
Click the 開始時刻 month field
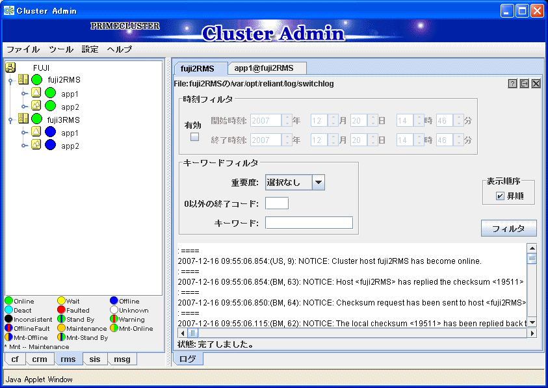point(319,121)
